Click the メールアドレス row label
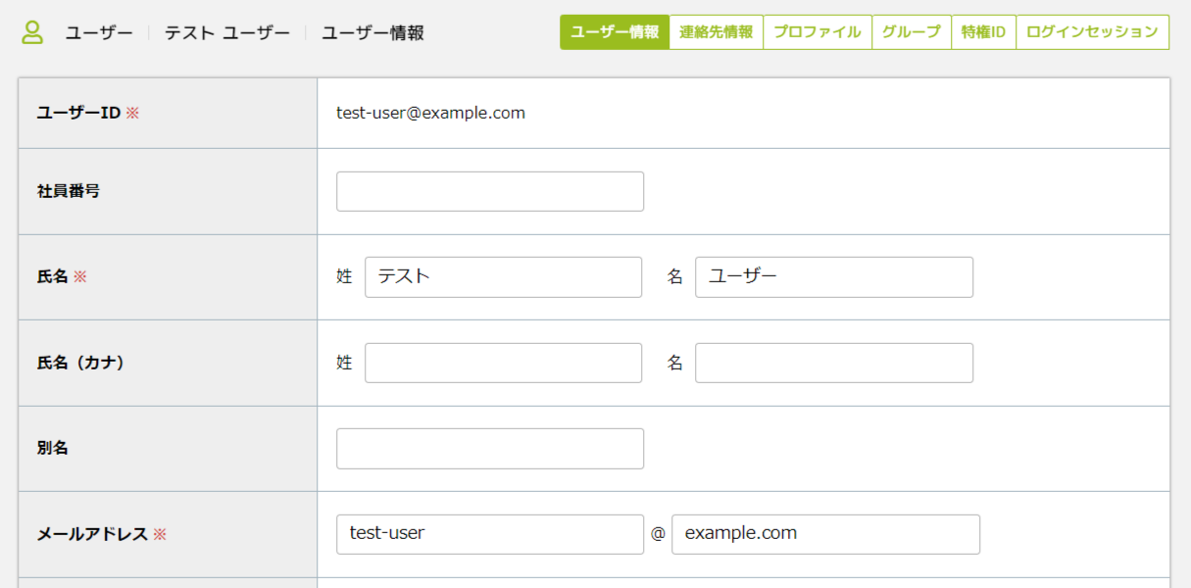Image resolution: width=1191 pixels, height=588 pixels. pos(102,534)
